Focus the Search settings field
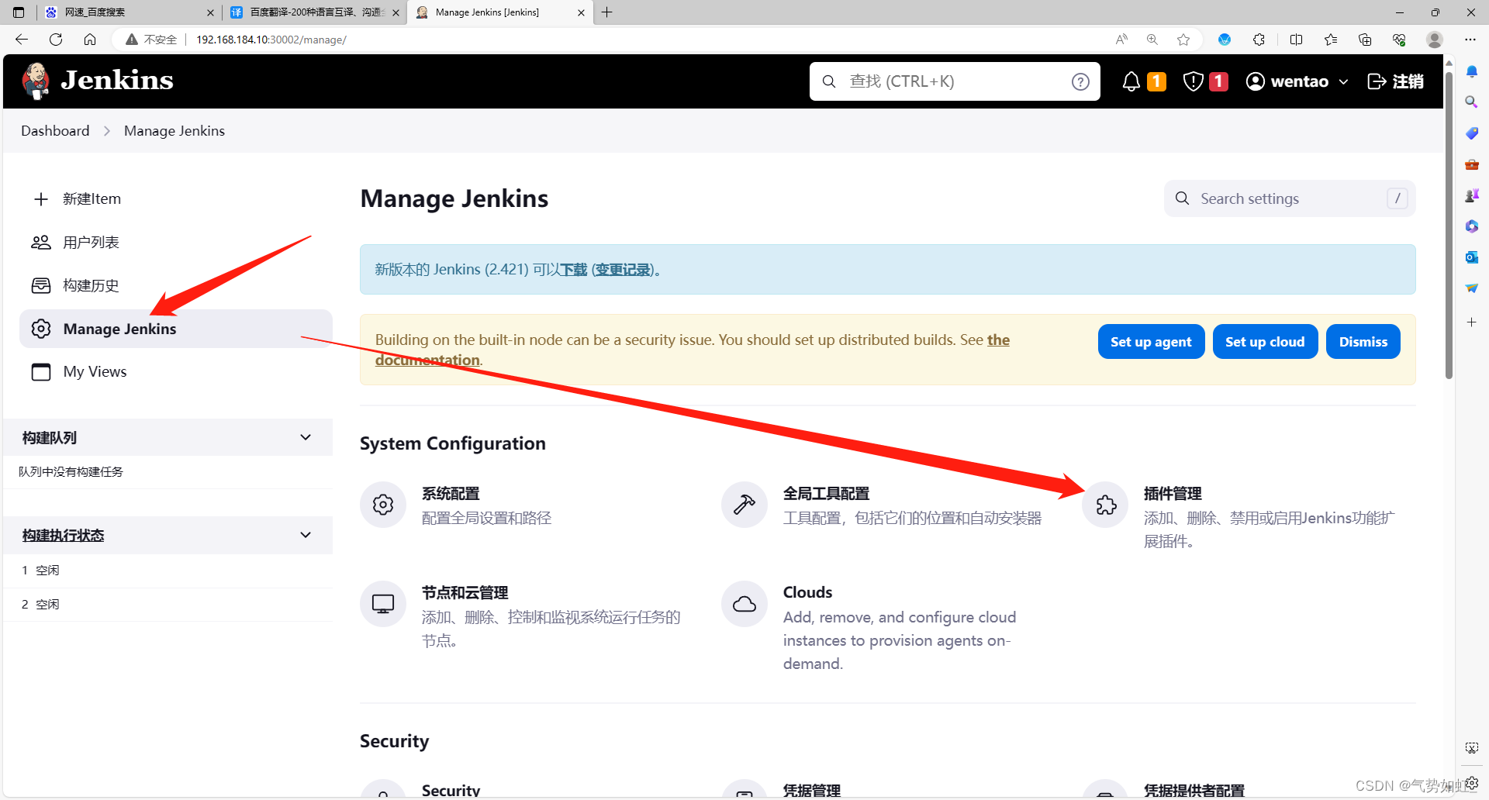The width and height of the screenshot is (1489, 800). click(1289, 198)
